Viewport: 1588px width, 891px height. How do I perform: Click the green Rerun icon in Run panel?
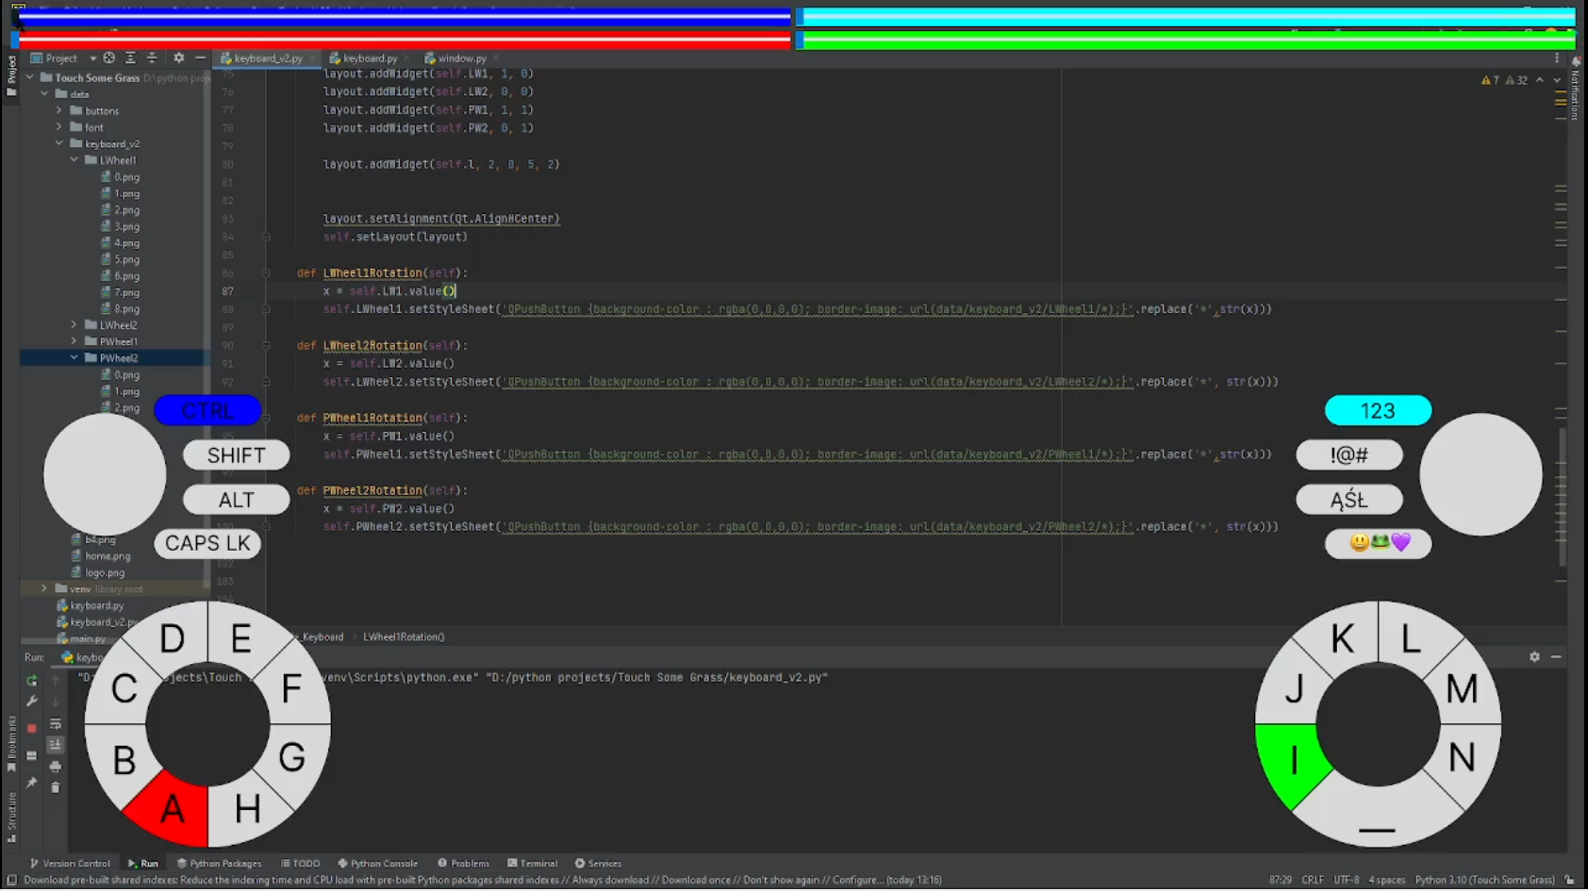[x=31, y=681]
